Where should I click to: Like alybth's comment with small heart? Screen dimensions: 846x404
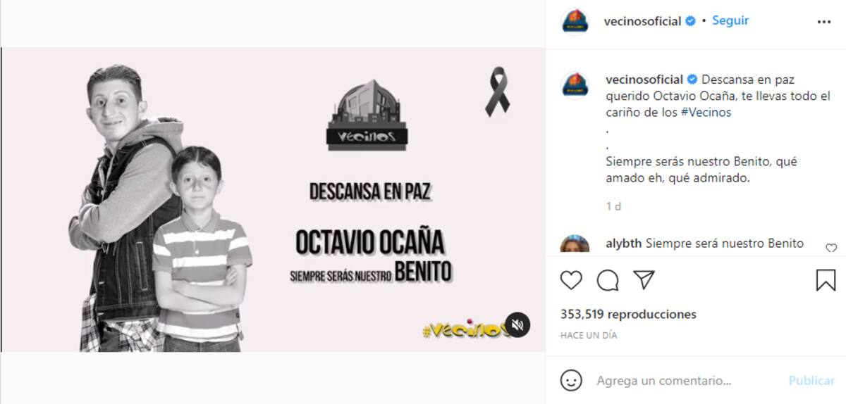(x=831, y=248)
